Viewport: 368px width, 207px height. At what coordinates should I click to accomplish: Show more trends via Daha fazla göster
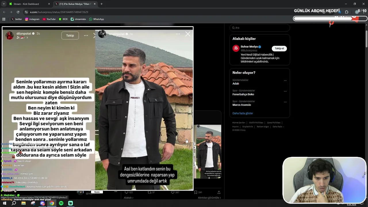click(x=243, y=113)
